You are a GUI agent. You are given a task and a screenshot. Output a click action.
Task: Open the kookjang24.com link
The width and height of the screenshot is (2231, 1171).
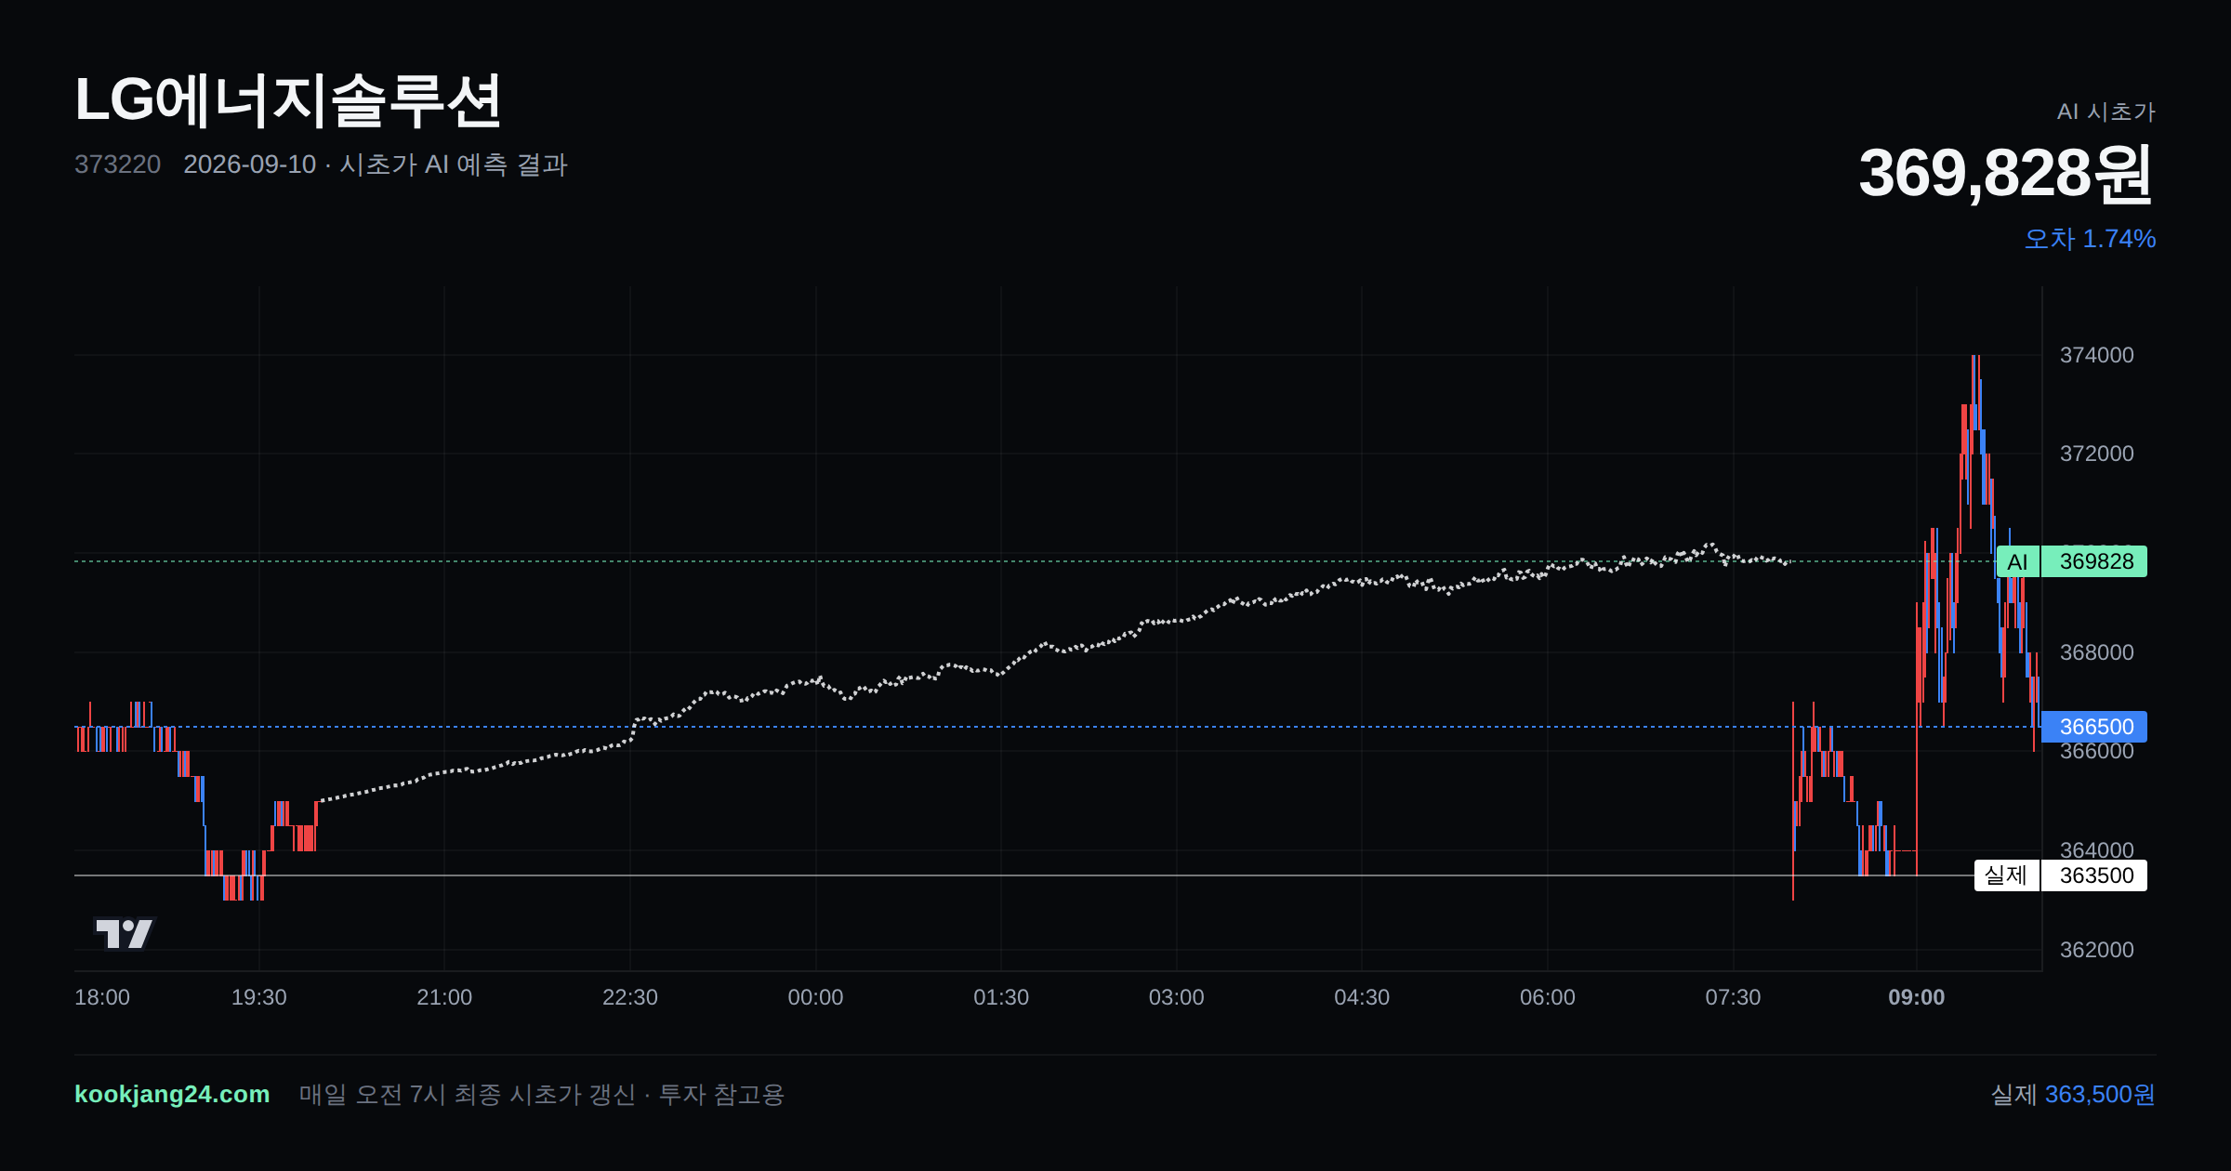point(172,1094)
